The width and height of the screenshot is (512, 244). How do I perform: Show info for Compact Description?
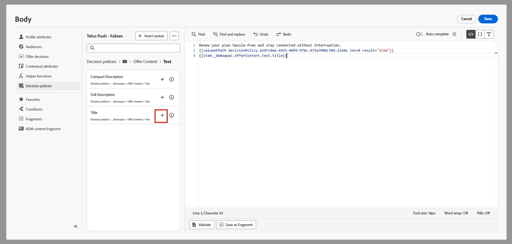(172, 79)
